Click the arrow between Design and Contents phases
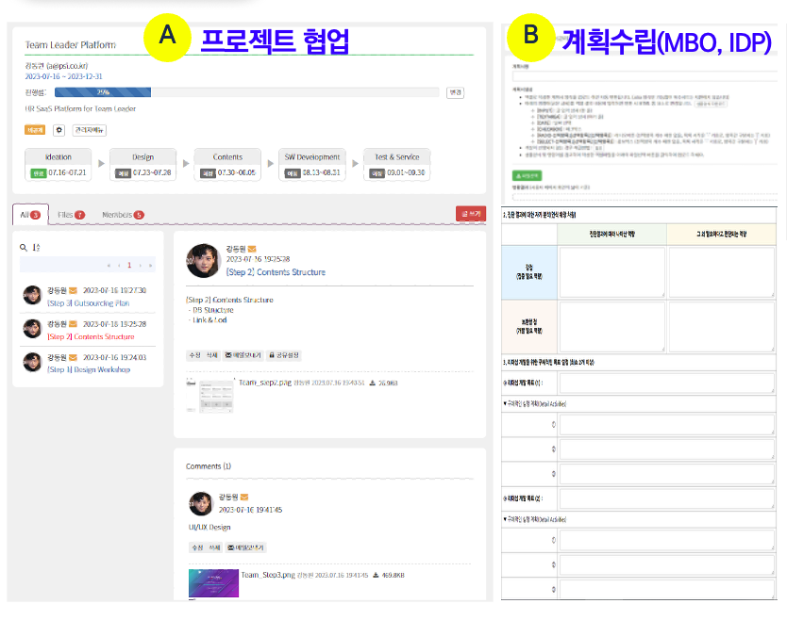 click(x=186, y=162)
